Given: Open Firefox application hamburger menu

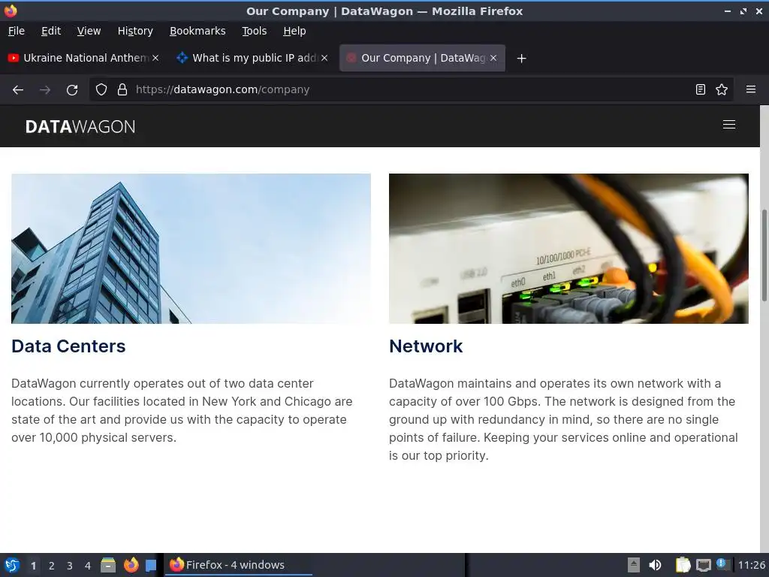Looking at the screenshot, I should [x=750, y=89].
